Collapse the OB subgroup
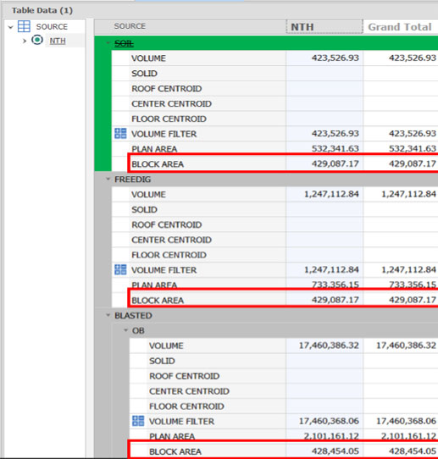The width and height of the screenshot is (438, 459). (x=126, y=330)
